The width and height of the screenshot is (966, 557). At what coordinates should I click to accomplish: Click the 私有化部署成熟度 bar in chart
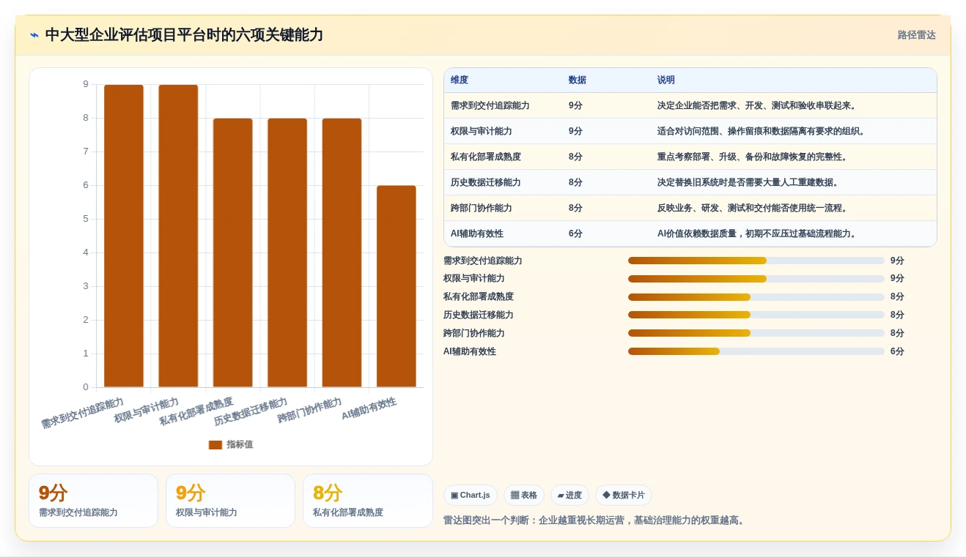(x=233, y=253)
